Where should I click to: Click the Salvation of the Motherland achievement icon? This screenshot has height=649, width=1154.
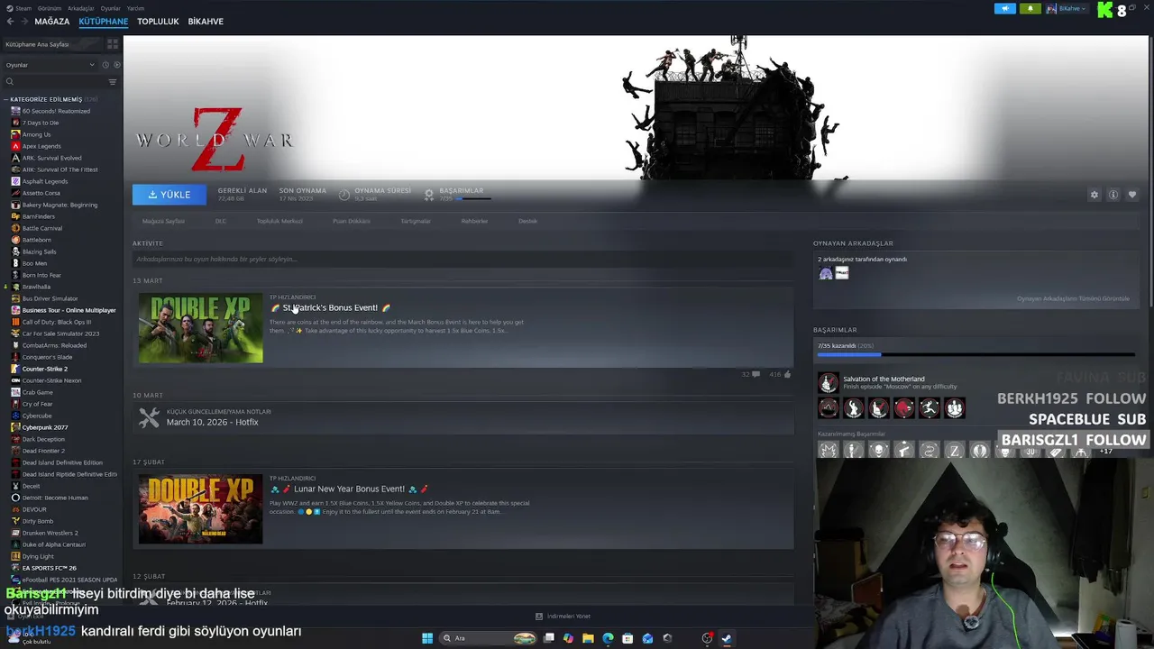[828, 383]
